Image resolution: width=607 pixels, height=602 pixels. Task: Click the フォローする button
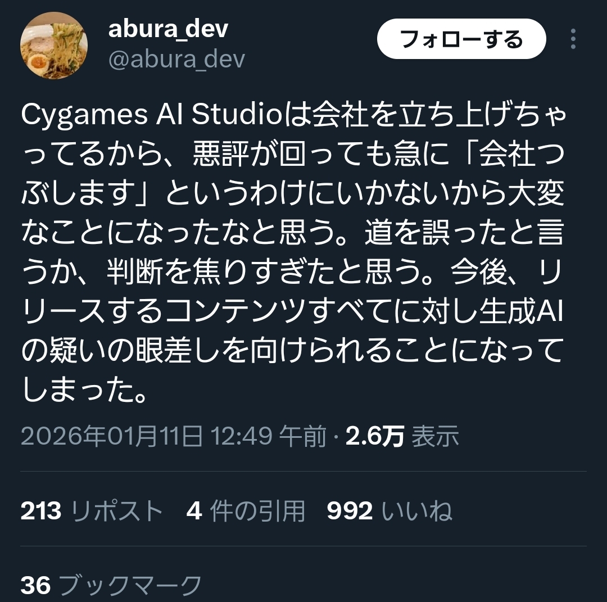pyautogui.click(x=461, y=39)
